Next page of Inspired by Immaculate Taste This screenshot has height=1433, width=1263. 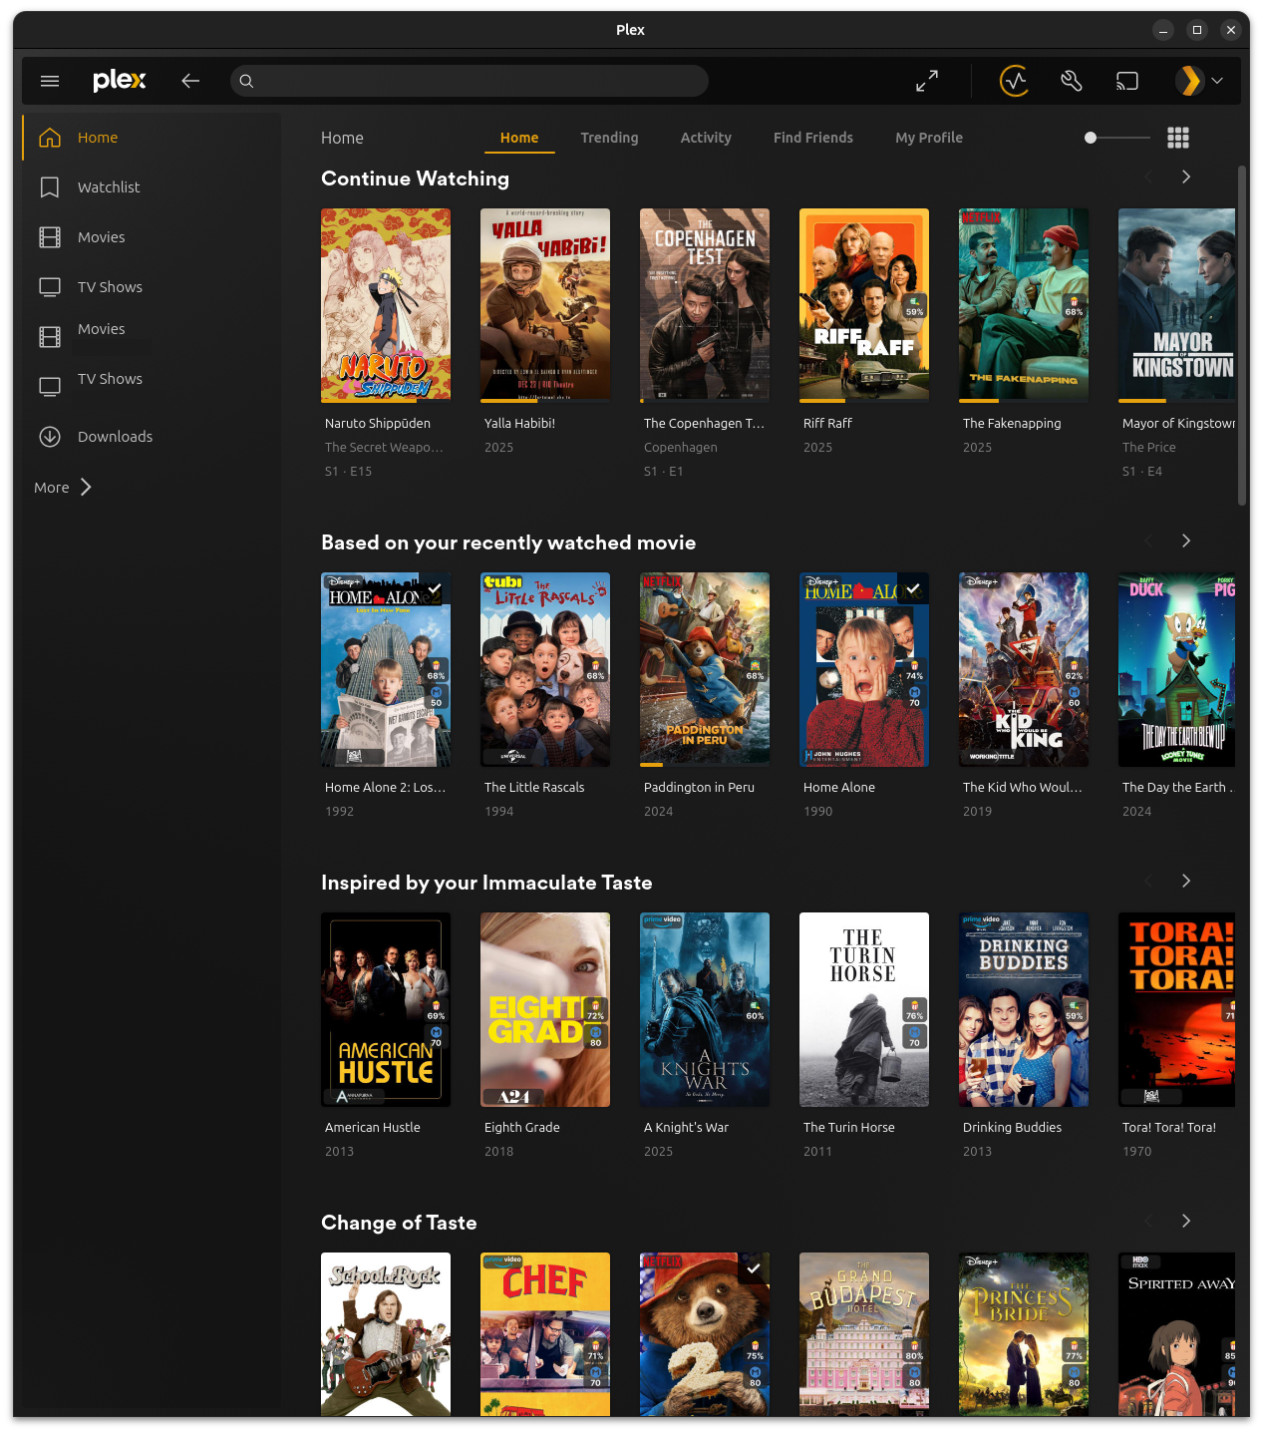point(1186,881)
